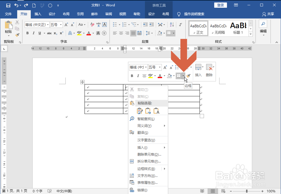Switch to the 审阅 ribbon tab
The image size is (281, 194).
[108, 14]
